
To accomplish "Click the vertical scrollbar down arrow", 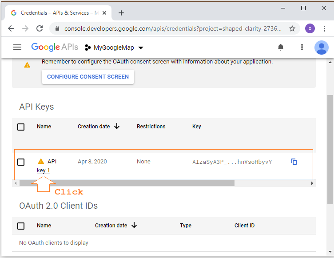I will pos(330,252).
